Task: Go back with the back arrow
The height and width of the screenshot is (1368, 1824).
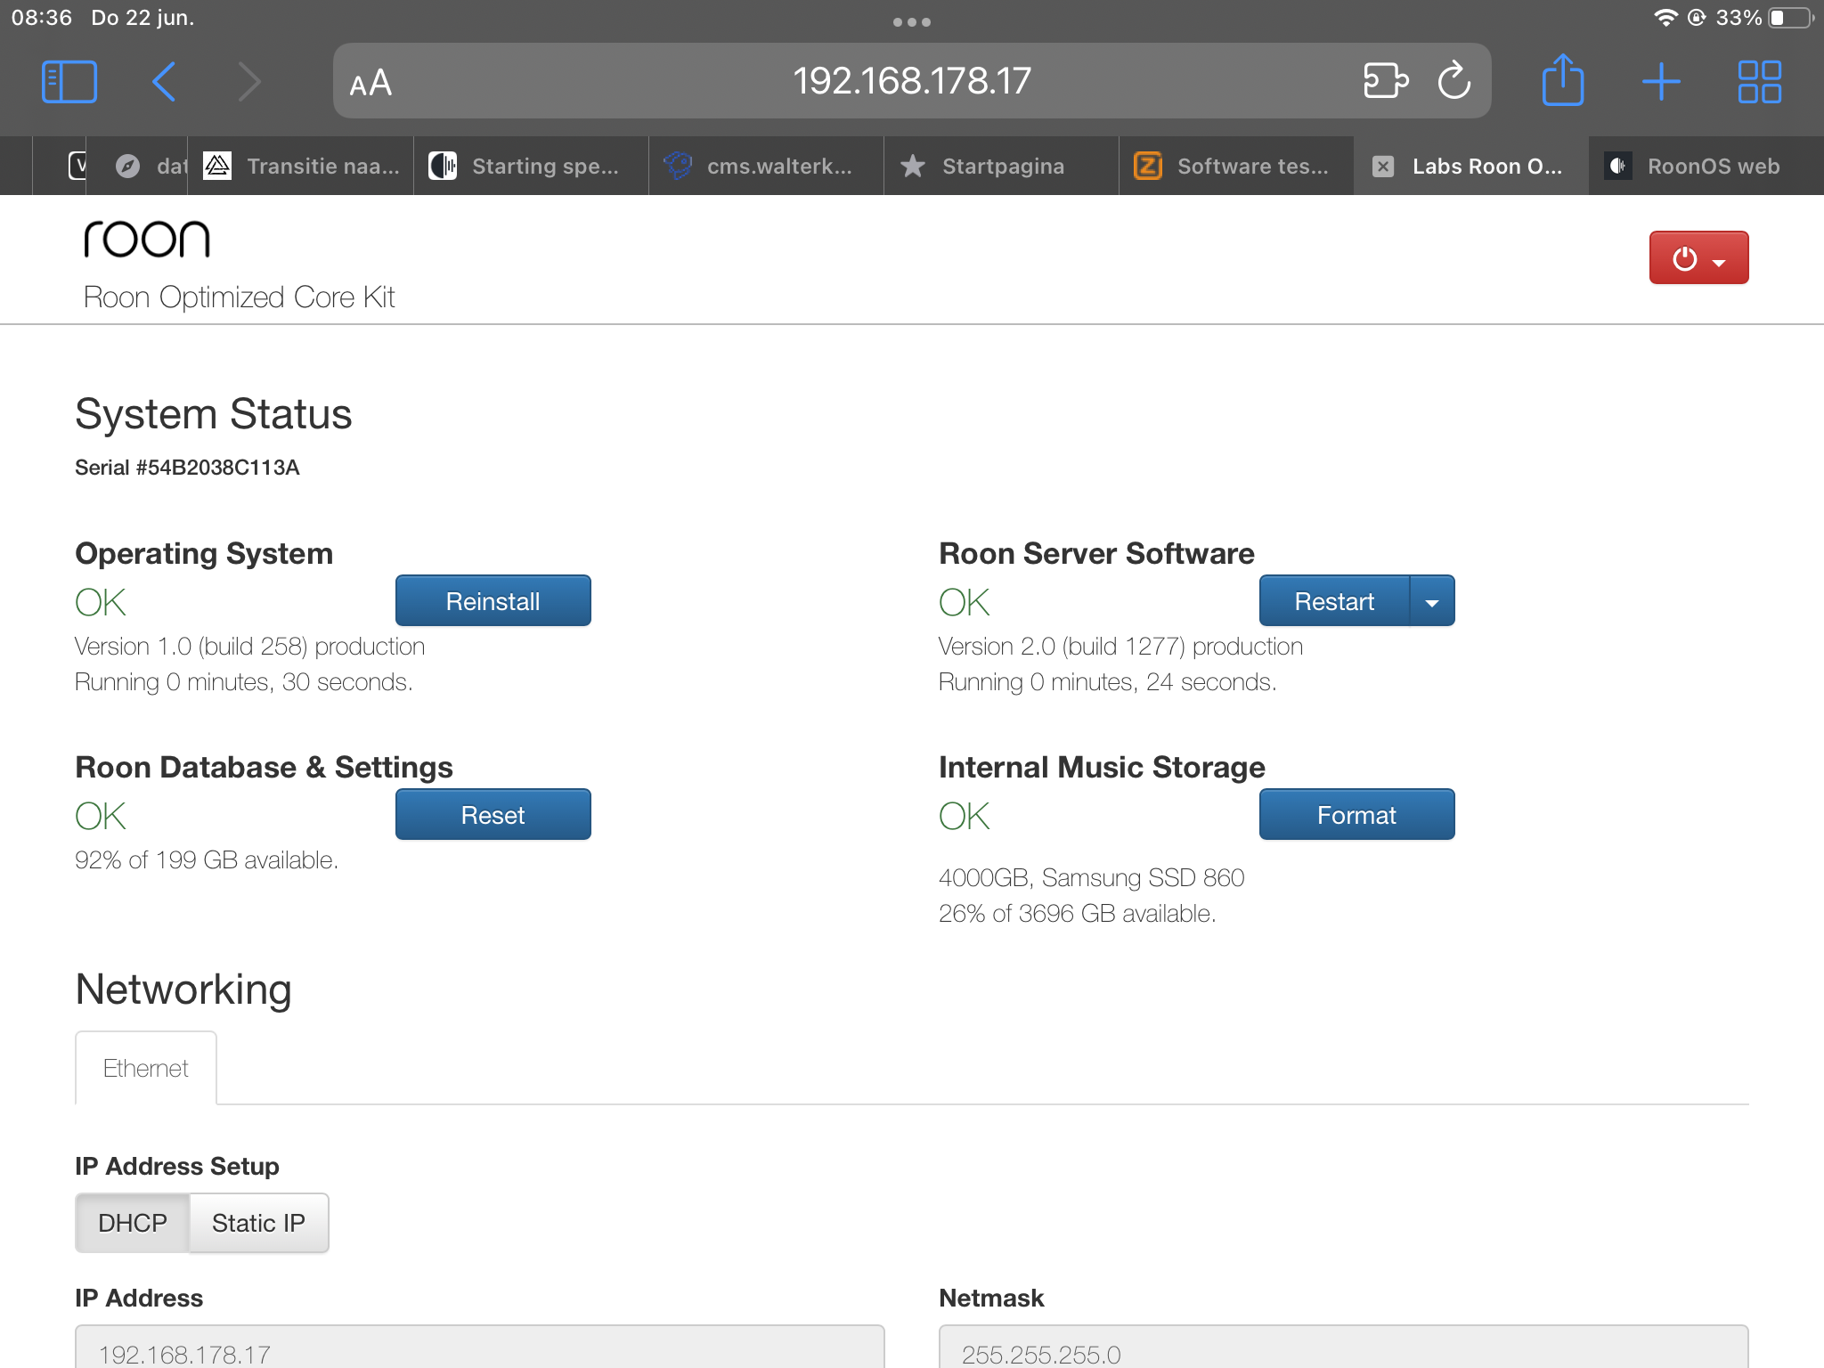Action: pos(164,82)
